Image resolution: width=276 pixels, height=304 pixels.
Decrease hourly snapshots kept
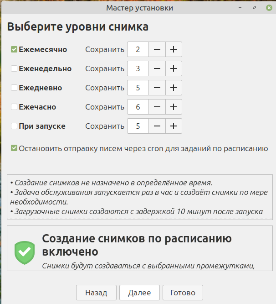click(x=157, y=107)
